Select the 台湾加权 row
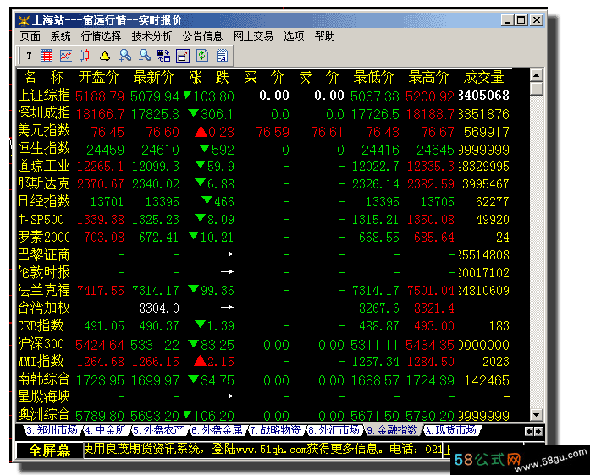 click(x=264, y=308)
